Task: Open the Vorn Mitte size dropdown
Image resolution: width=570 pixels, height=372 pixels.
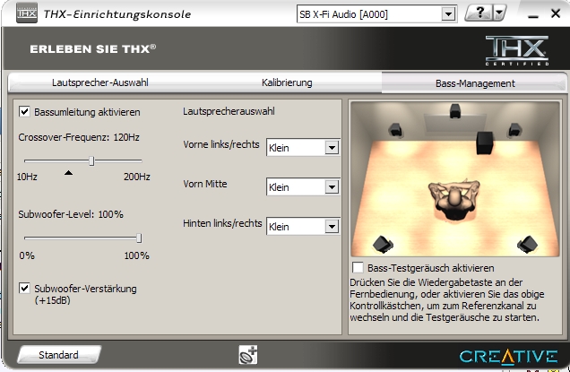Action: coord(303,187)
